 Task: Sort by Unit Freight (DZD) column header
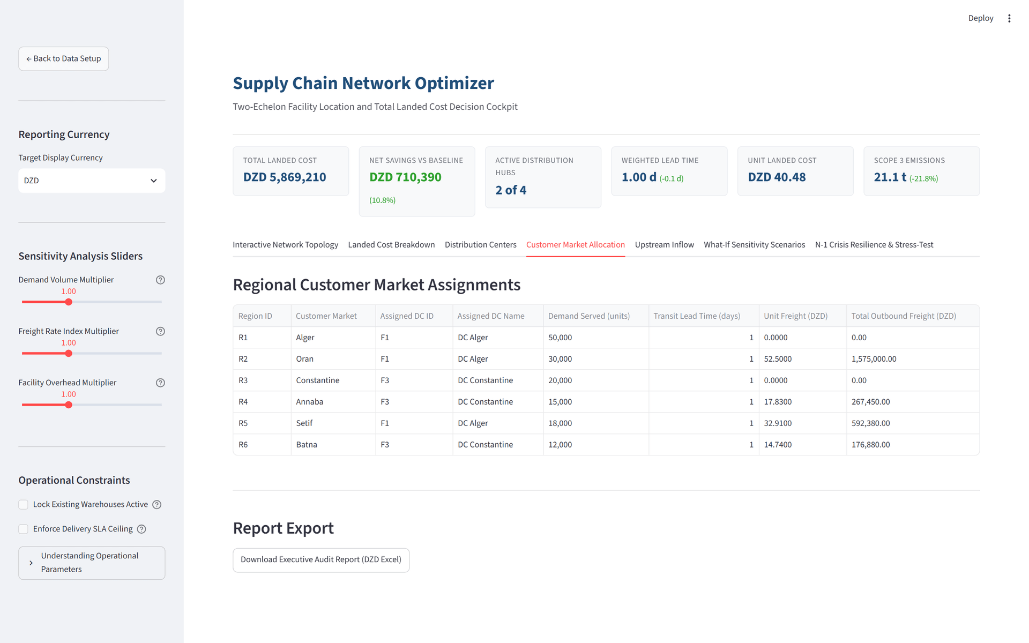[803, 316]
